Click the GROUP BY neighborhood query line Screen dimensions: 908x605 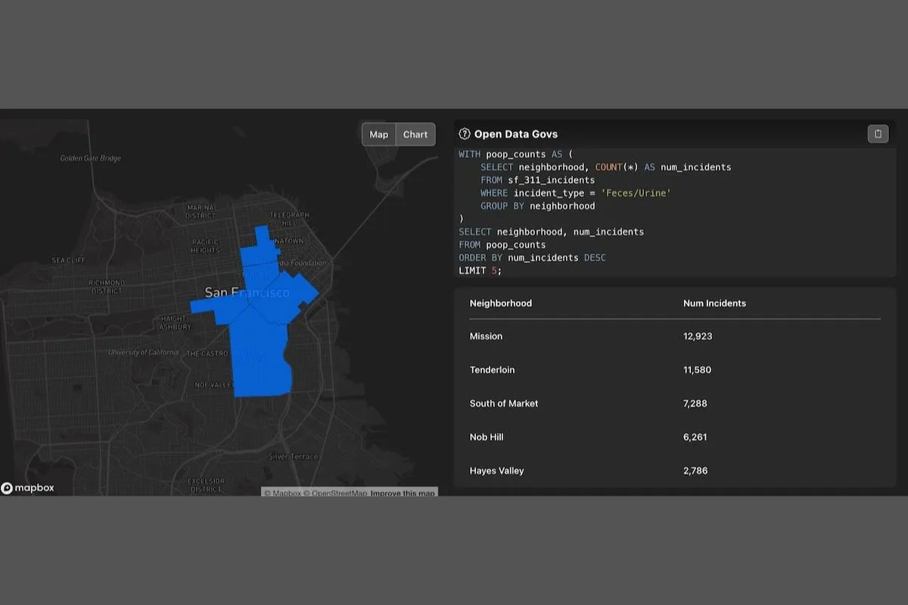537,206
